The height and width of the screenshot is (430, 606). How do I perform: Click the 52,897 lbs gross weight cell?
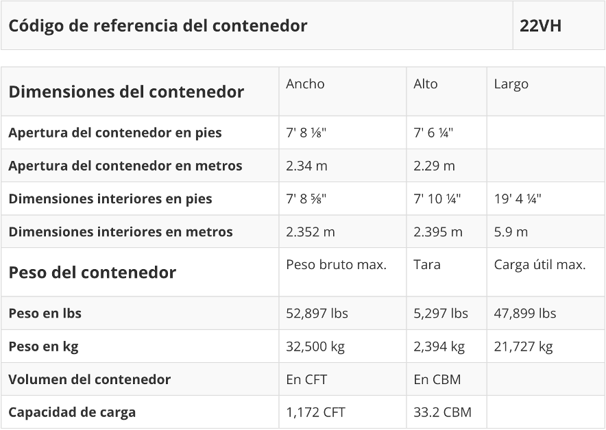(x=317, y=314)
